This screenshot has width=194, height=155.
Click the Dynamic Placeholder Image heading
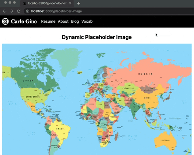point(97,37)
